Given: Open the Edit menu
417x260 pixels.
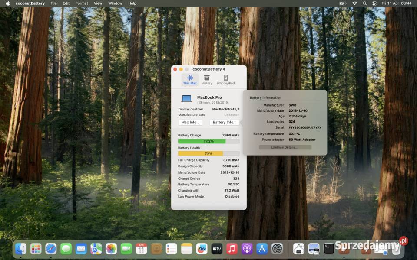Looking at the screenshot, I should 66,3.
